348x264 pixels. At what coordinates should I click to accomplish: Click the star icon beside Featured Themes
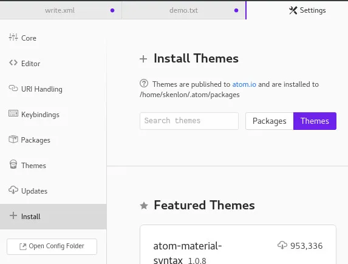(144, 206)
